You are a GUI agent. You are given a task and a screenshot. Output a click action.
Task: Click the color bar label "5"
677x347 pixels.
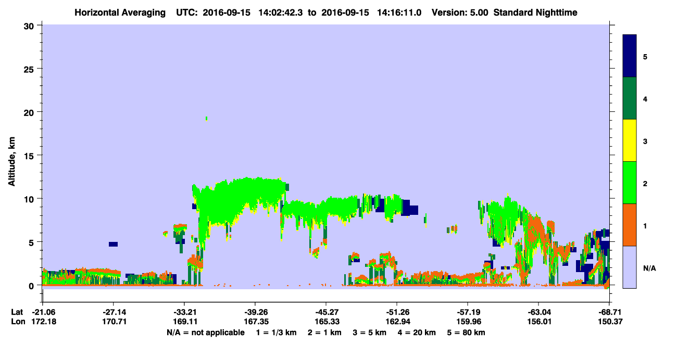(x=645, y=56)
